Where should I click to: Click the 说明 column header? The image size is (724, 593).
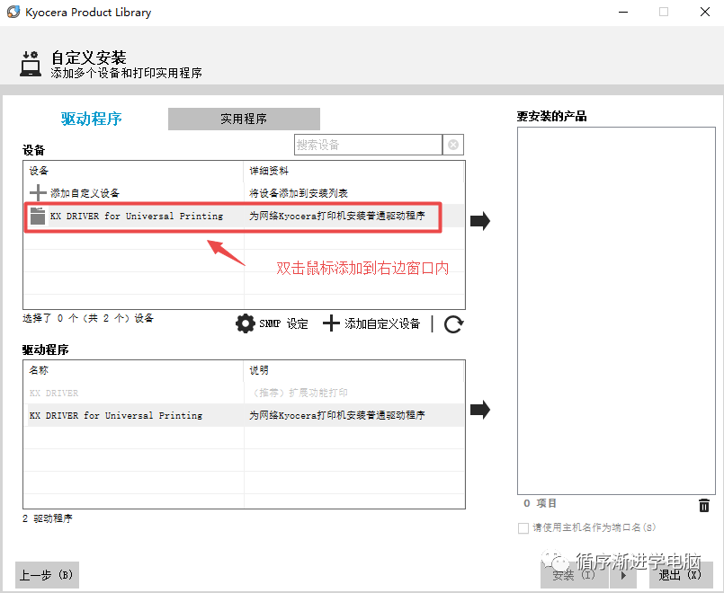[x=353, y=371]
